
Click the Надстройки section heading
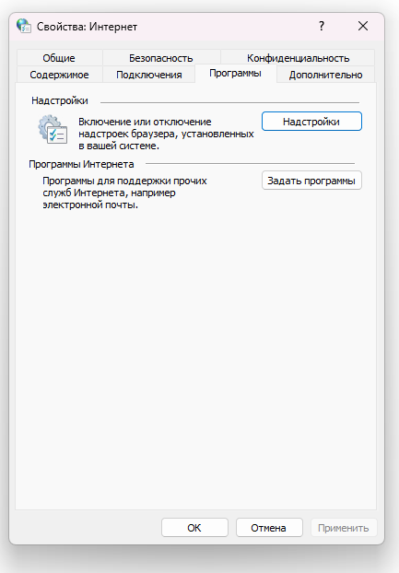60,100
